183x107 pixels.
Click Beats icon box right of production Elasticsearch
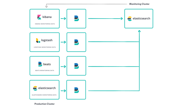pos(76,90)
